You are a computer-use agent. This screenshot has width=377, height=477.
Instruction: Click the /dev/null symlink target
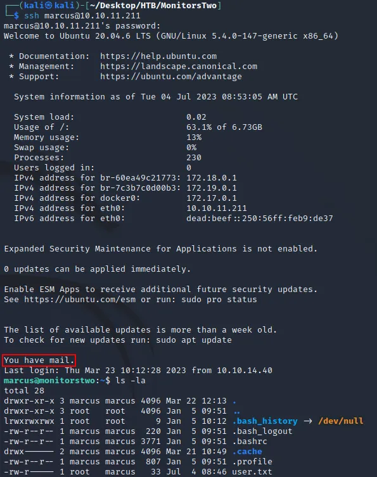pos(340,421)
